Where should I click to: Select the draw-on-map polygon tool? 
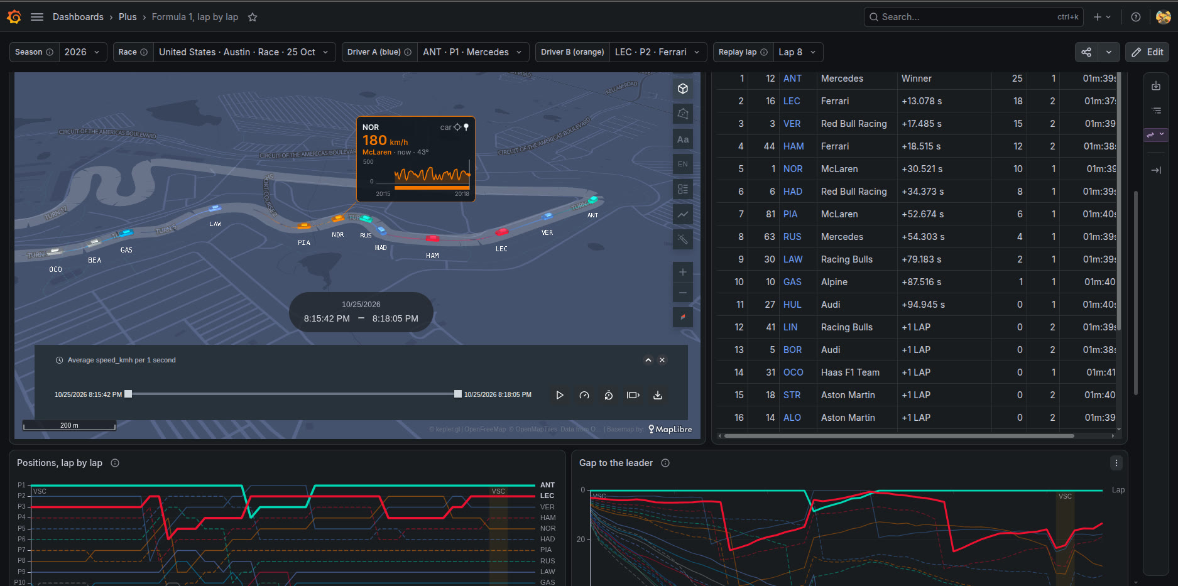point(683,114)
